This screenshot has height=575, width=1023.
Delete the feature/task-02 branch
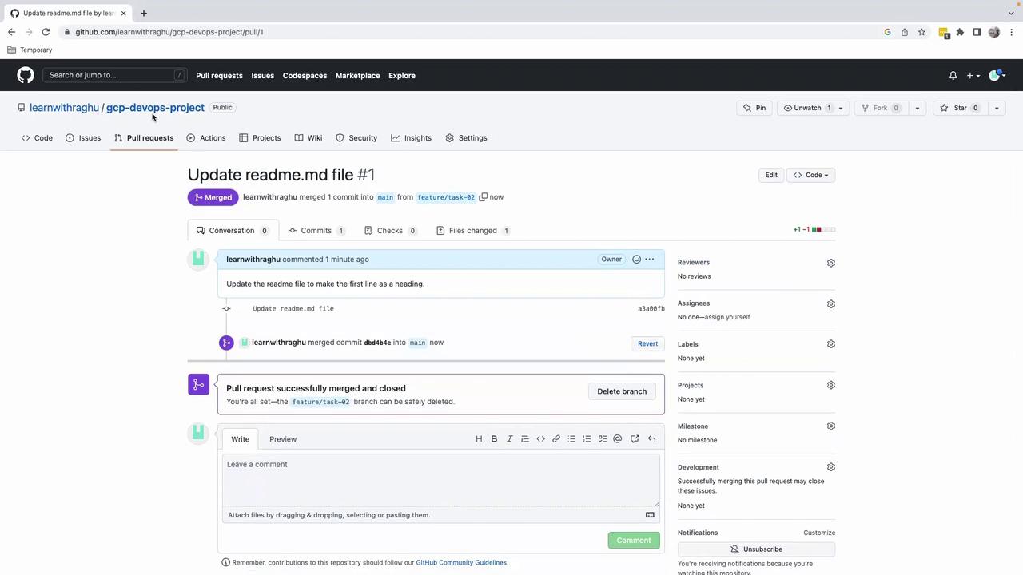point(622,391)
